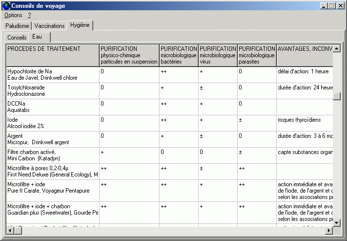Click 'capte substances organ' cell
Viewport: 347px width, 241px height.
tap(305, 155)
